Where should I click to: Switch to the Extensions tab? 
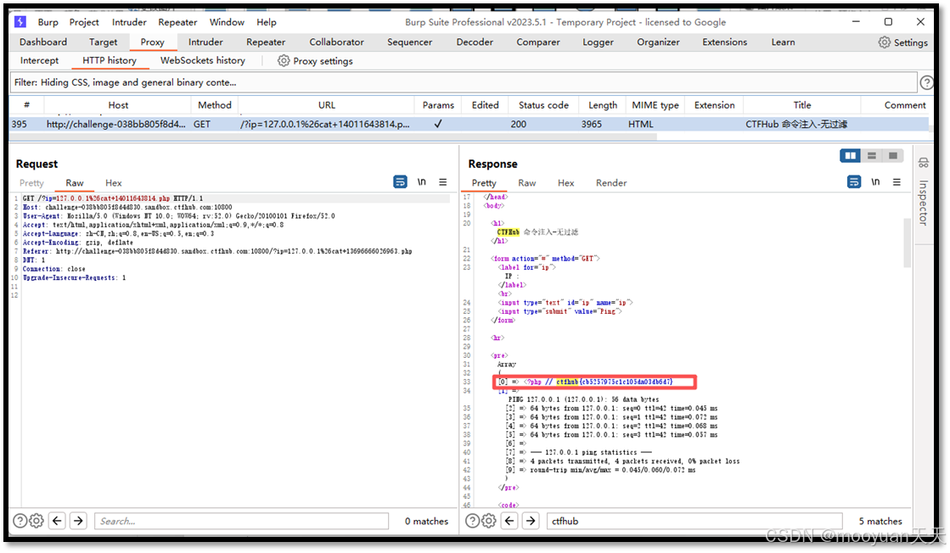pyautogui.click(x=725, y=42)
